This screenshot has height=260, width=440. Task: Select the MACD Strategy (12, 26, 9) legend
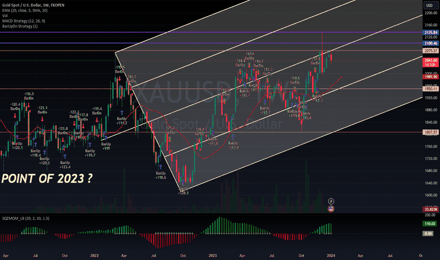tap(24, 21)
